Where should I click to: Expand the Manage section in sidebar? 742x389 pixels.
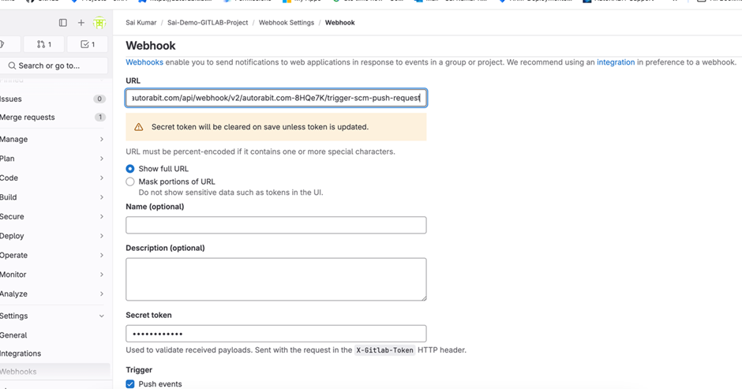[102, 140]
